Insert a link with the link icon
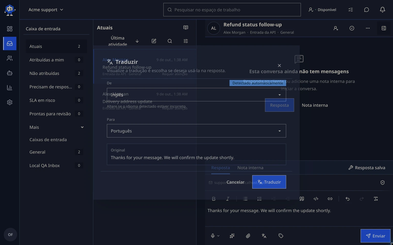The width and height of the screenshot is (393, 245). click(x=330, y=199)
